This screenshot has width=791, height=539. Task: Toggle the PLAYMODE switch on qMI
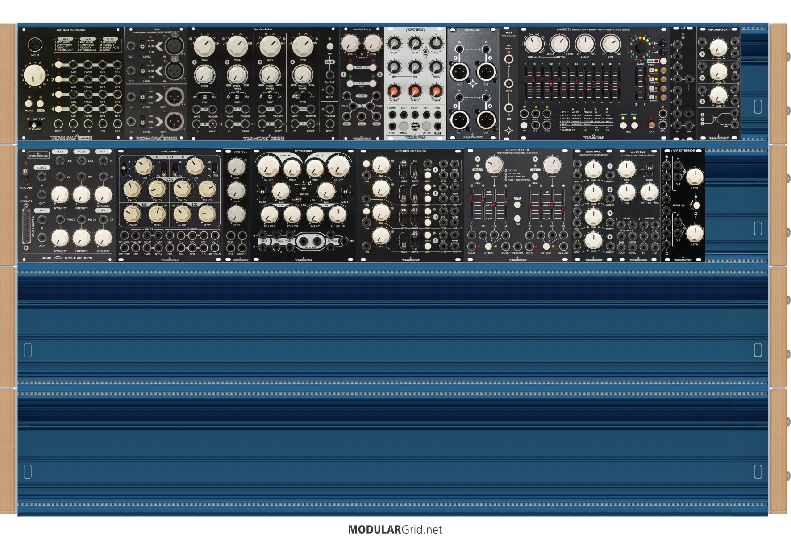[34, 124]
